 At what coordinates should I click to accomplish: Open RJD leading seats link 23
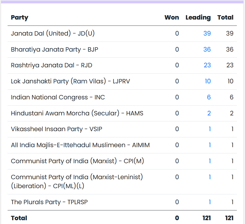[207, 65]
